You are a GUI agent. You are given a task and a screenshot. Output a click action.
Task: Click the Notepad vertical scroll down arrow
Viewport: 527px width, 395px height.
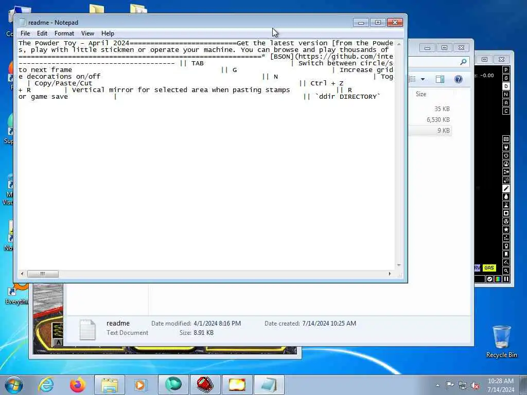tap(399, 265)
